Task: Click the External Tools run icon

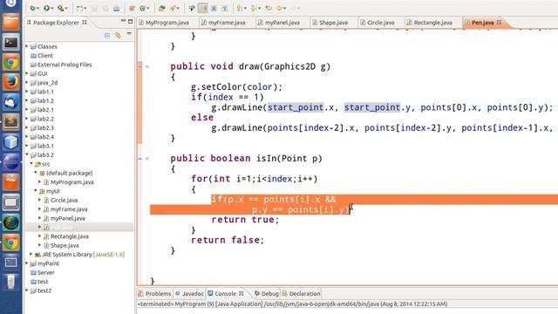Action: 61,8
